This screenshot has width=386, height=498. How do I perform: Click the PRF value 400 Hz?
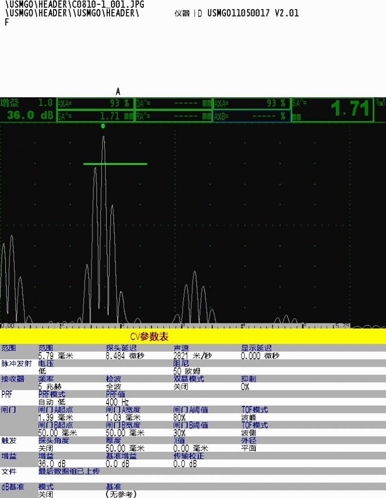click(x=117, y=402)
